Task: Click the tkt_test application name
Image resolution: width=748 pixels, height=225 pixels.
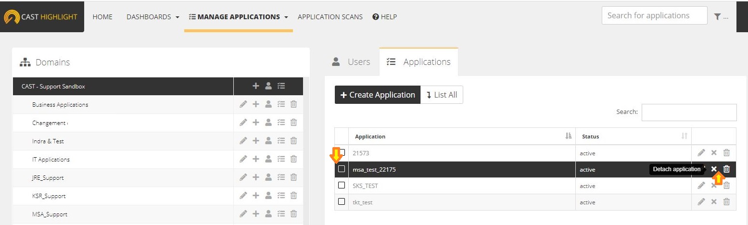Action: (x=362, y=202)
